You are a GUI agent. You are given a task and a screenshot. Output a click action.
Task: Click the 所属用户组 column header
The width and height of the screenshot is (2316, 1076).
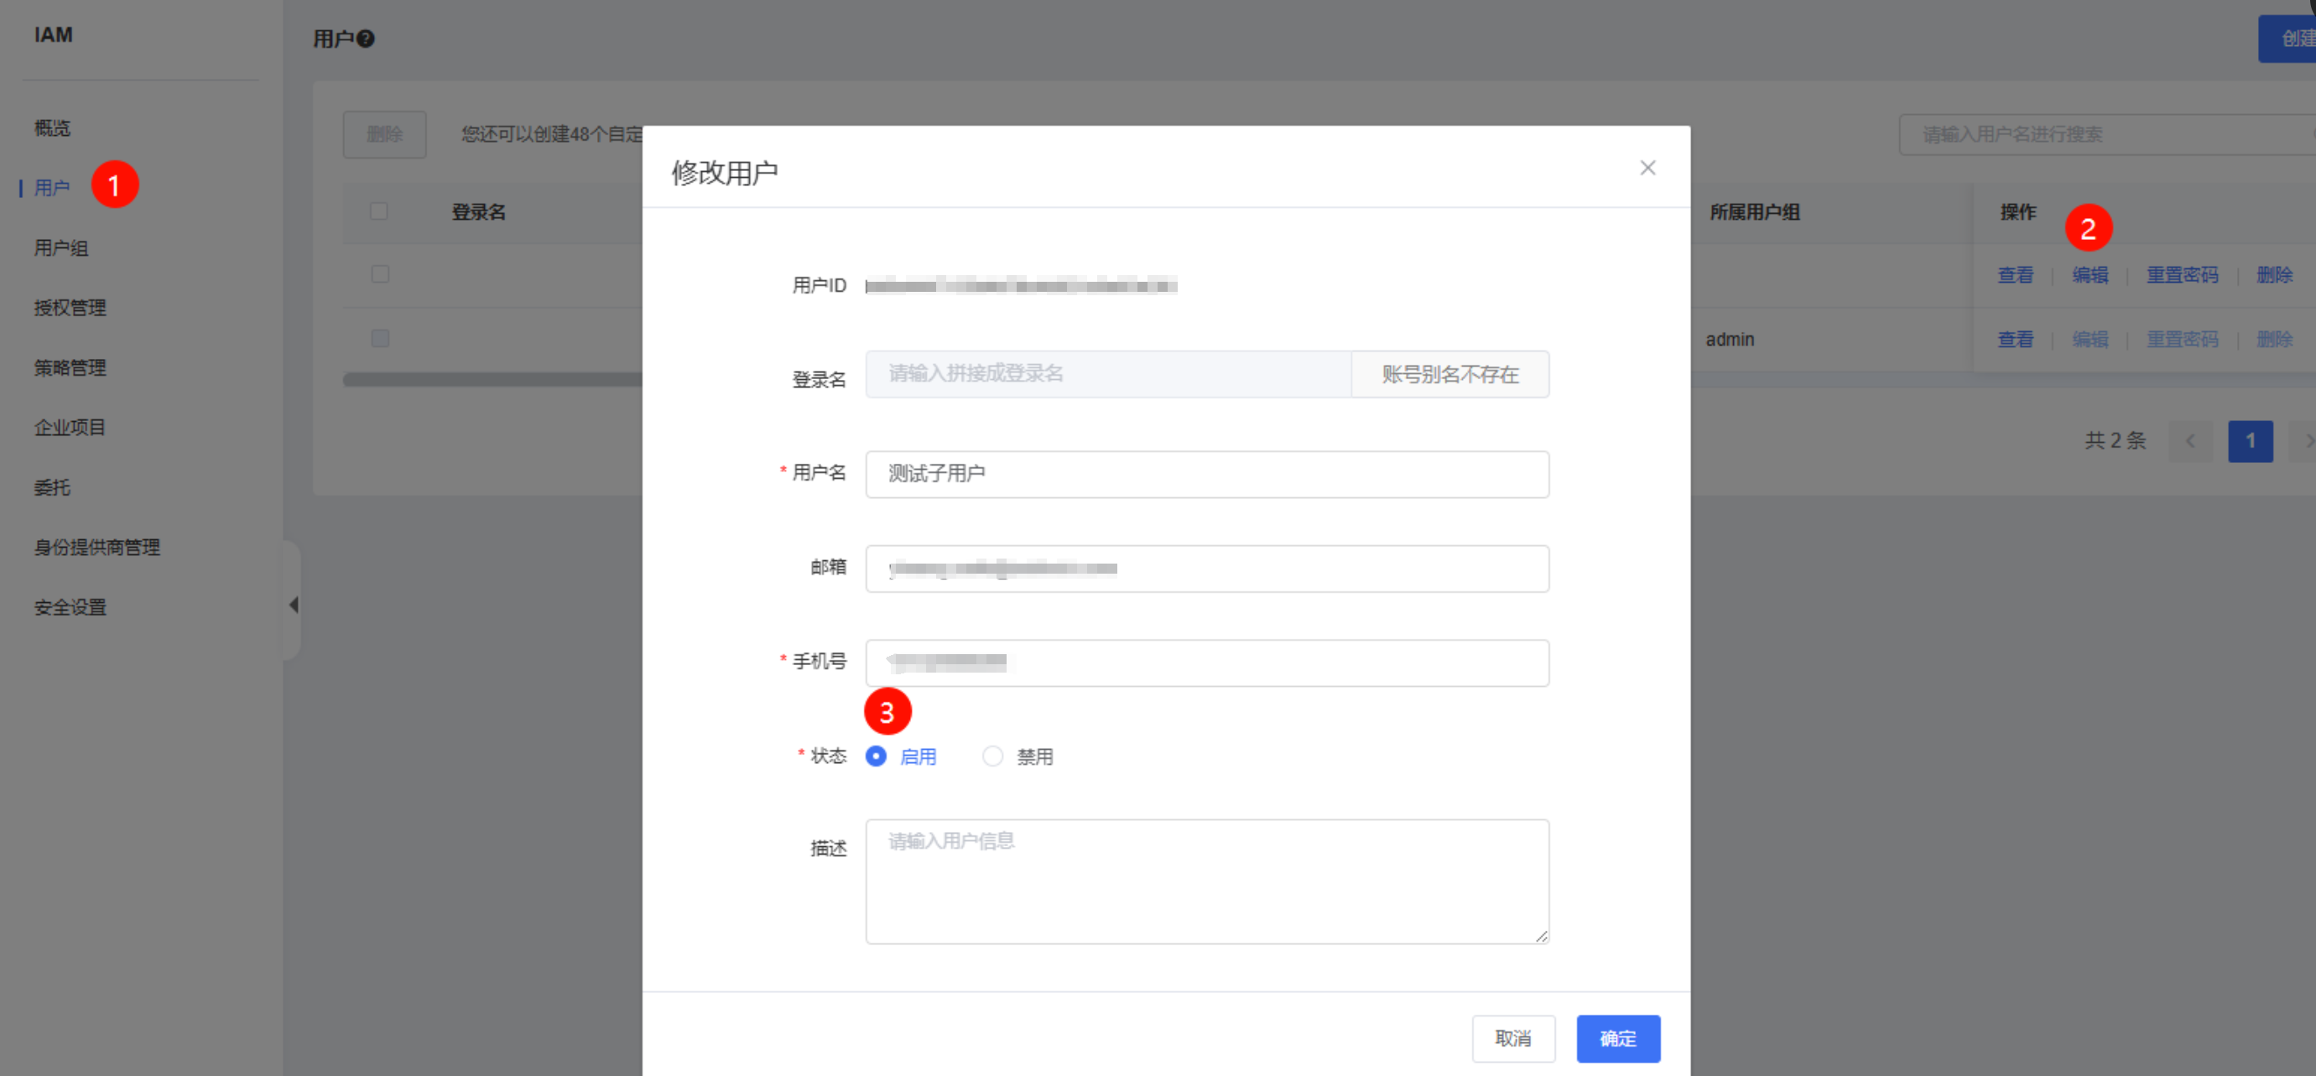coord(1754,212)
